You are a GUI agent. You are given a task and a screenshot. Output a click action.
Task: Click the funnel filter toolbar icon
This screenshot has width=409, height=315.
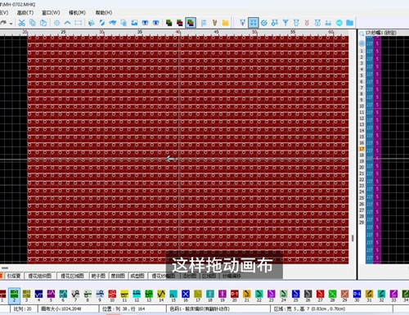tap(285, 23)
